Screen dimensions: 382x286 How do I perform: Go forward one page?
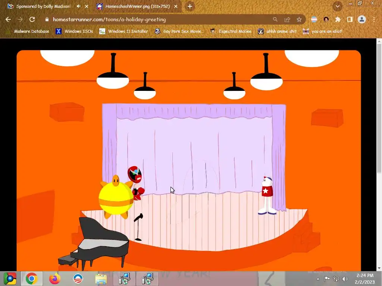pos(20,19)
